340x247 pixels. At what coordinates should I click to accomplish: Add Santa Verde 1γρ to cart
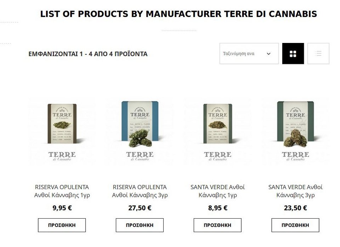[217, 225]
